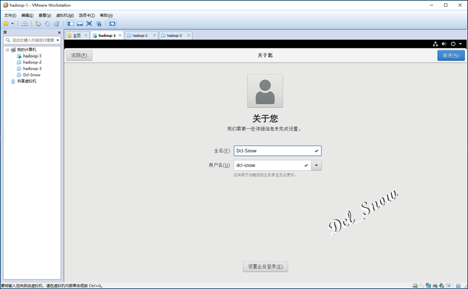Viewport: 468px width, 289px height.
Task: Click the guest power menu icon
Action: tap(453, 44)
